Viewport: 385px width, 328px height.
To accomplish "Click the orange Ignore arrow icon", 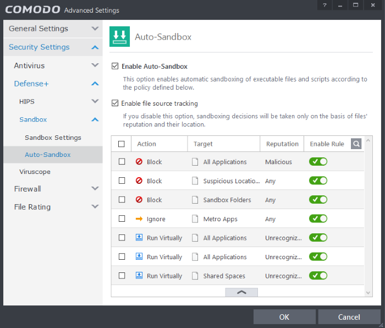I will (x=139, y=218).
